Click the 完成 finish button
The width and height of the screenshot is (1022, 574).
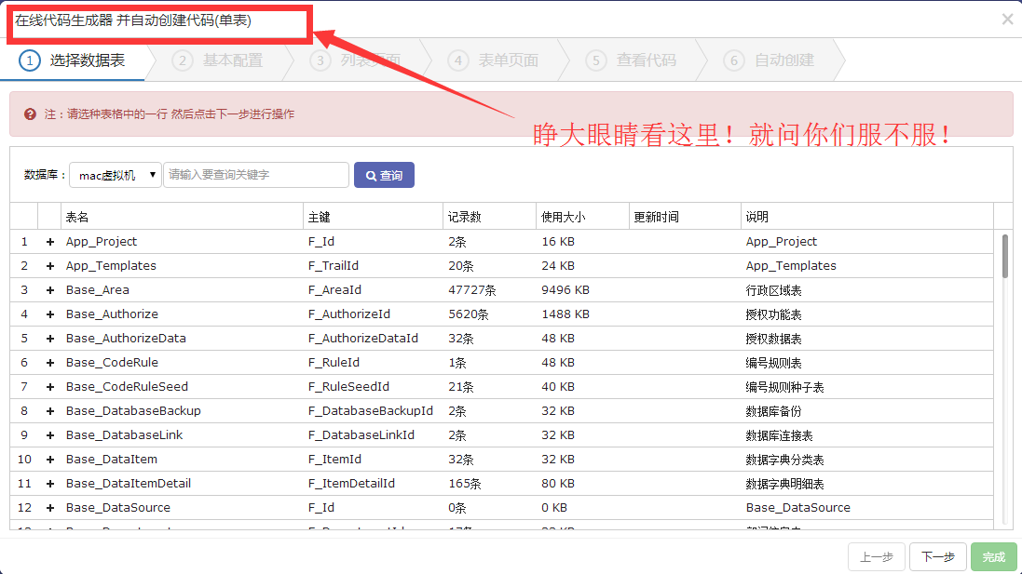click(993, 556)
